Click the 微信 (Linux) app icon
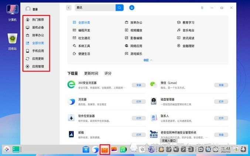This screenshot has width=250, height=156. click(x=154, y=84)
